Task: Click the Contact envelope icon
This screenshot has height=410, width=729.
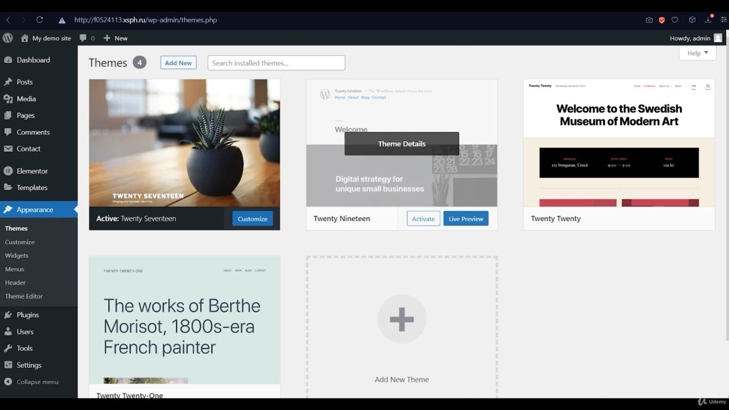Action: pyautogui.click(x=8, y=149)
